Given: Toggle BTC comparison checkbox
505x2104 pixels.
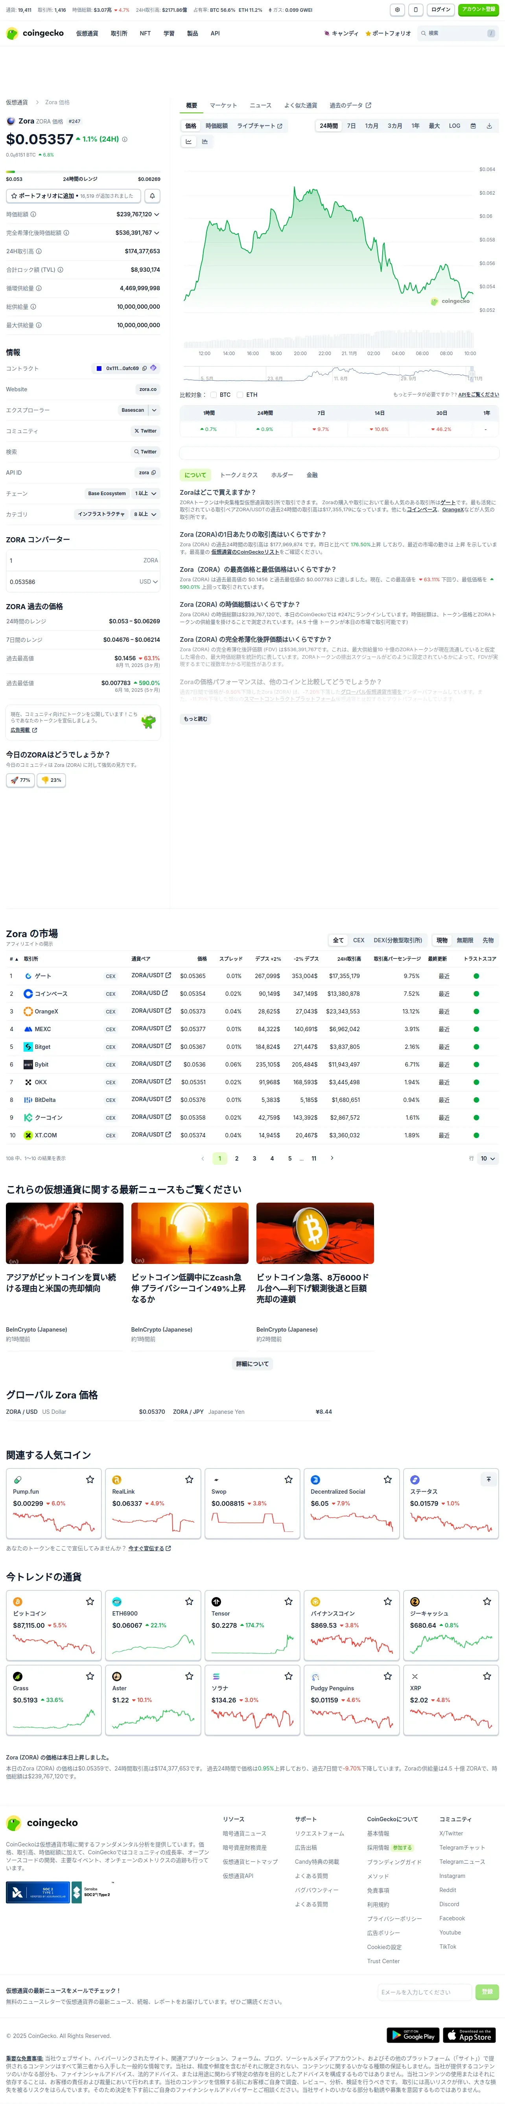Looking at the screenshot, I should (215, 394).
